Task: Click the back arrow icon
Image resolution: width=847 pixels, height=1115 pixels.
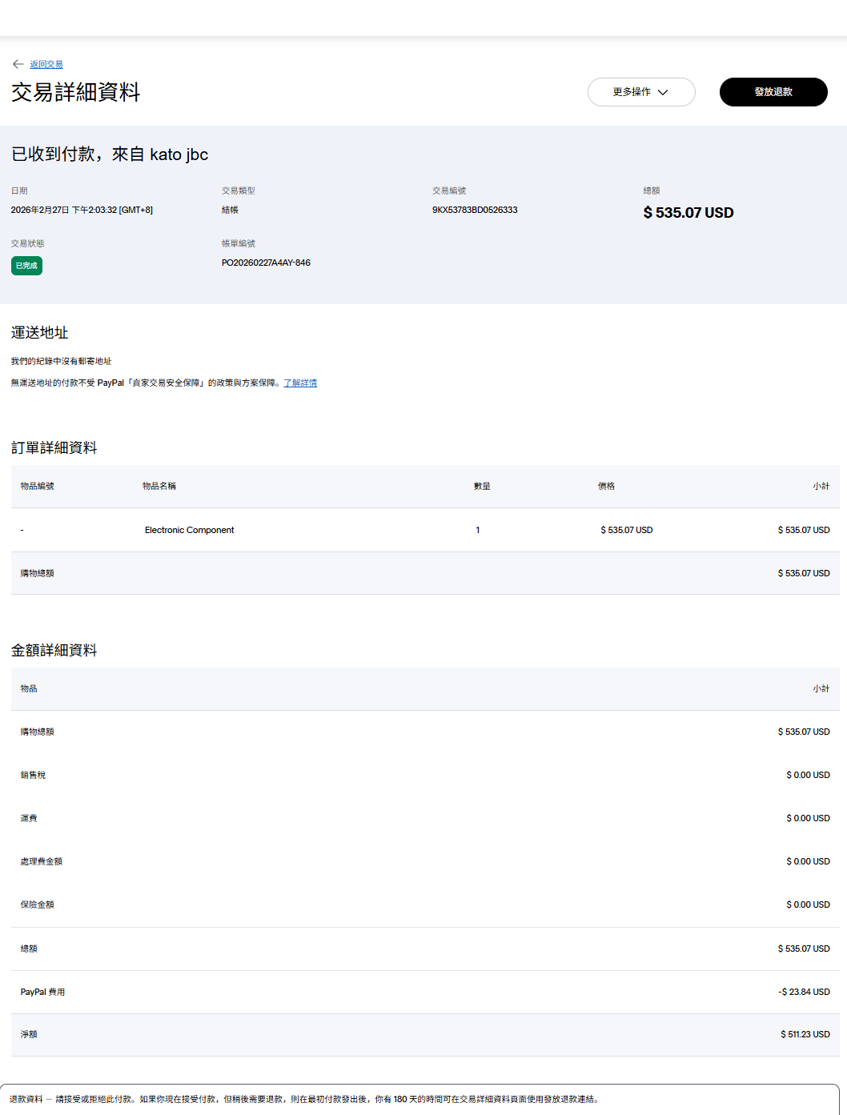Action: [18, 64]
